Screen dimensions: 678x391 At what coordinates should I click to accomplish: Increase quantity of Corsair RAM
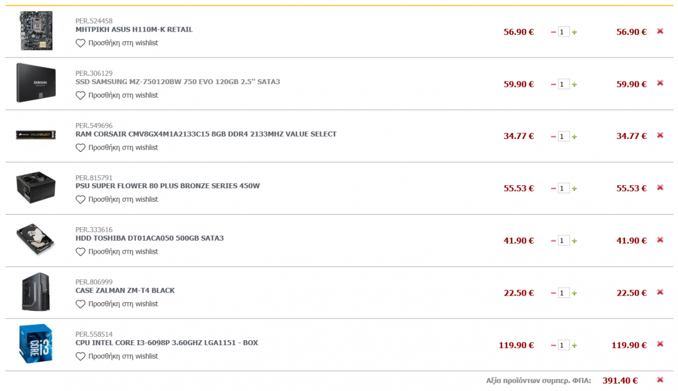(x=575, y=136)
